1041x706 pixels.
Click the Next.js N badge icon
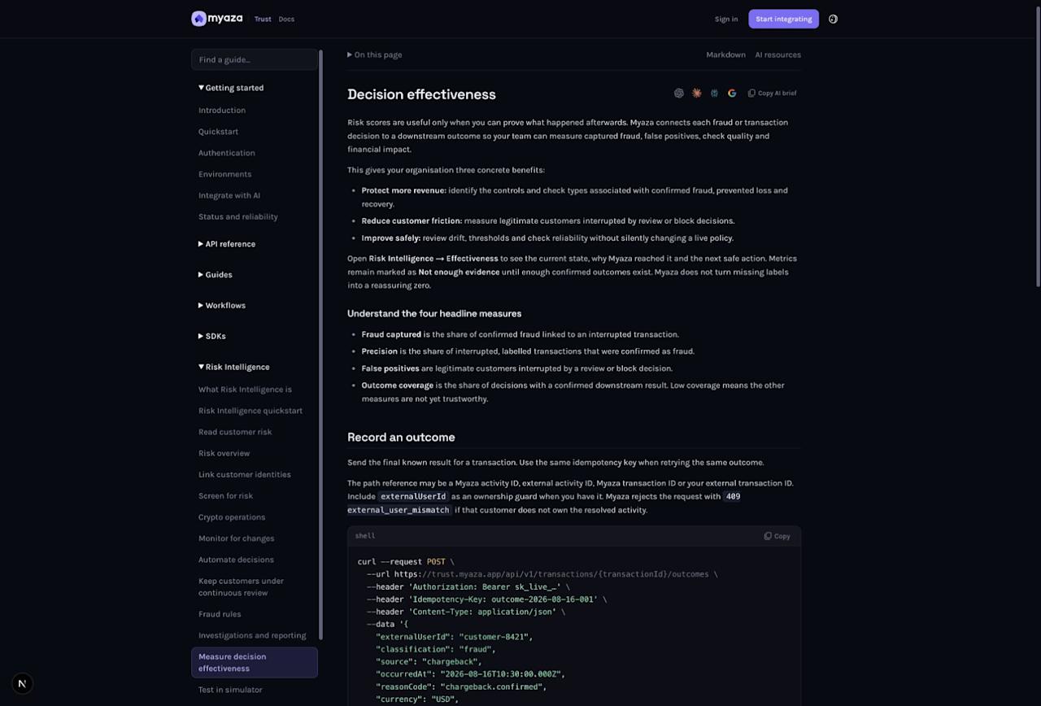click(x=23, y=684)
